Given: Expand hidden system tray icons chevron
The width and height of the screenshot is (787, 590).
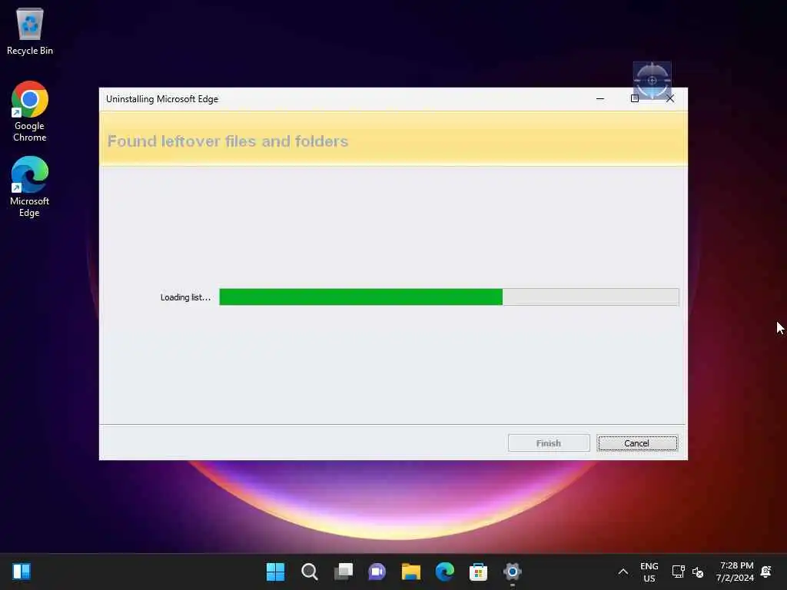Looking at the screenshot, I should click(x=623, y=572).
